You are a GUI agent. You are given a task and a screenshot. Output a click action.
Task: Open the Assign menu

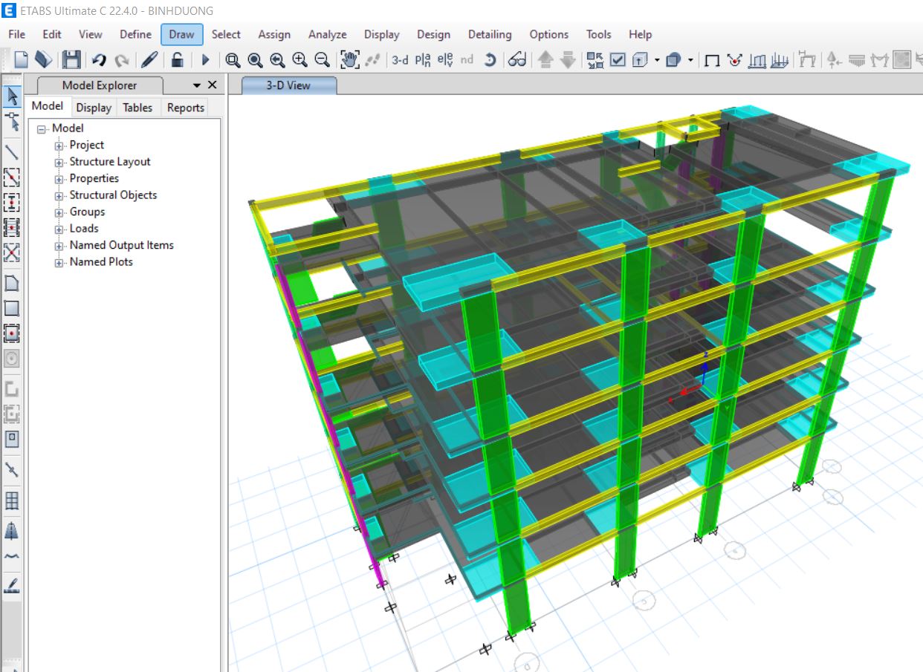pyautogui.click(x=274, y=34)
